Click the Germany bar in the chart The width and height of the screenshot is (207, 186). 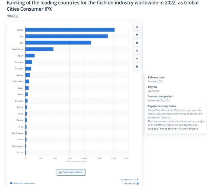pos(29,62)
